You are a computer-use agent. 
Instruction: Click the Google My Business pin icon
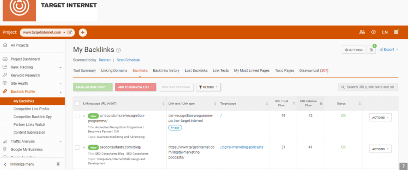pos(5,149)
